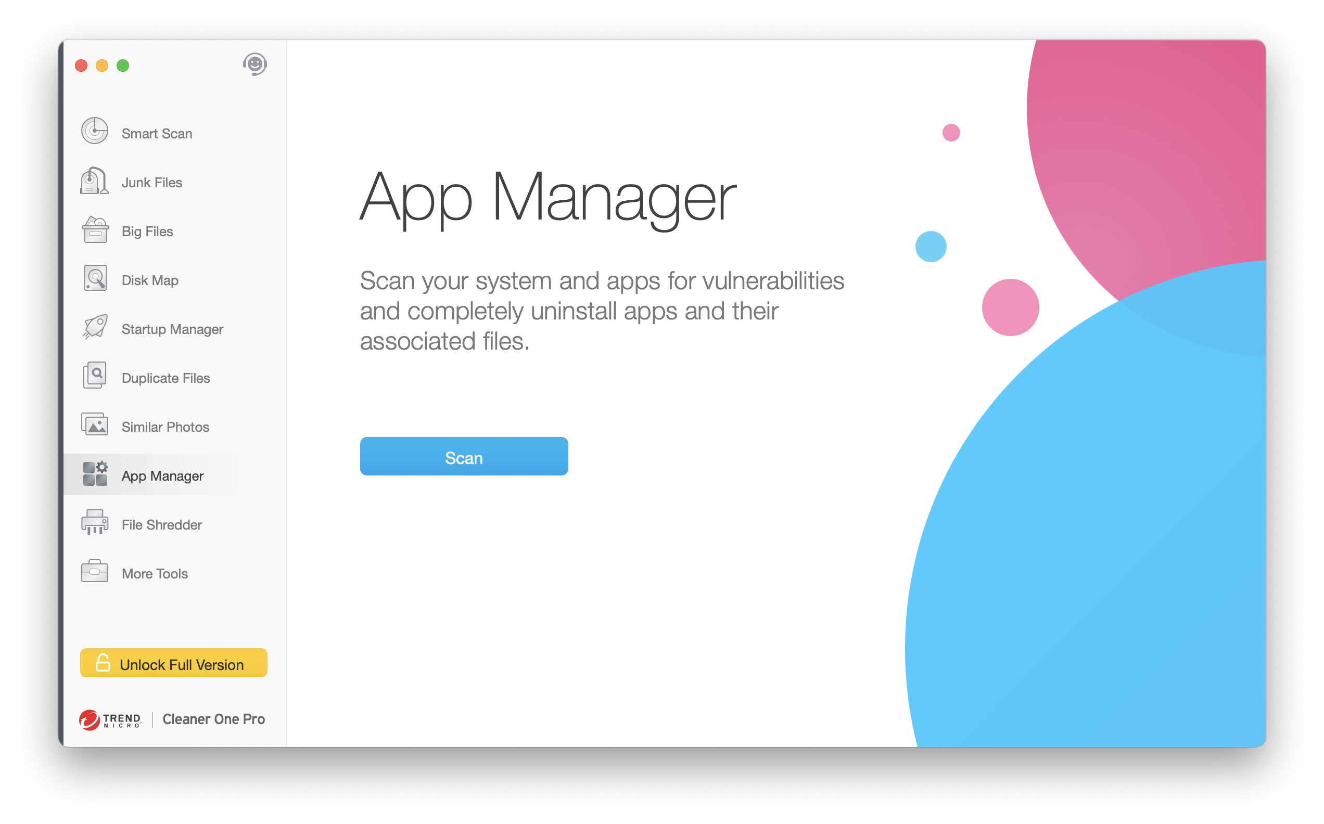Image resolution: width=1324 pixels, height=824 pixels.
Task: Start the App Manager Scan
Action: (x=464, y=457)
